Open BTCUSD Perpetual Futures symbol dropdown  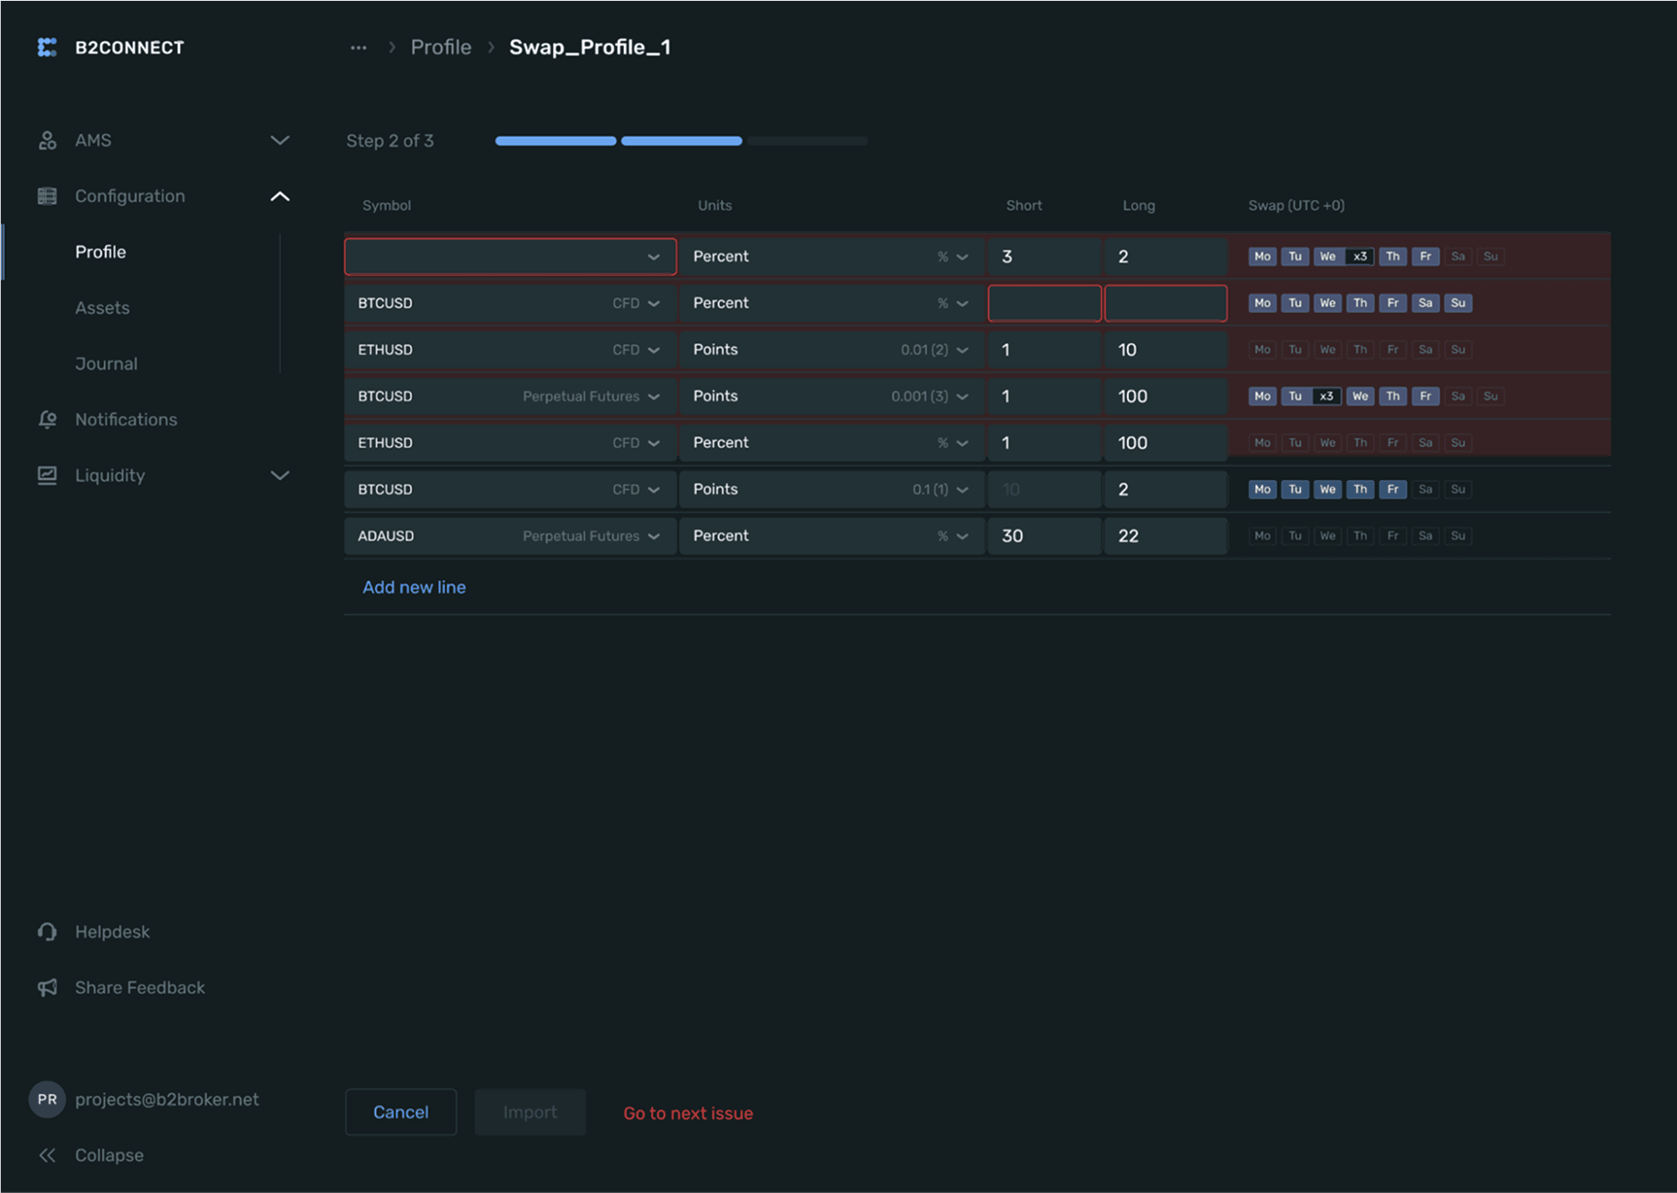pos(511,396)
